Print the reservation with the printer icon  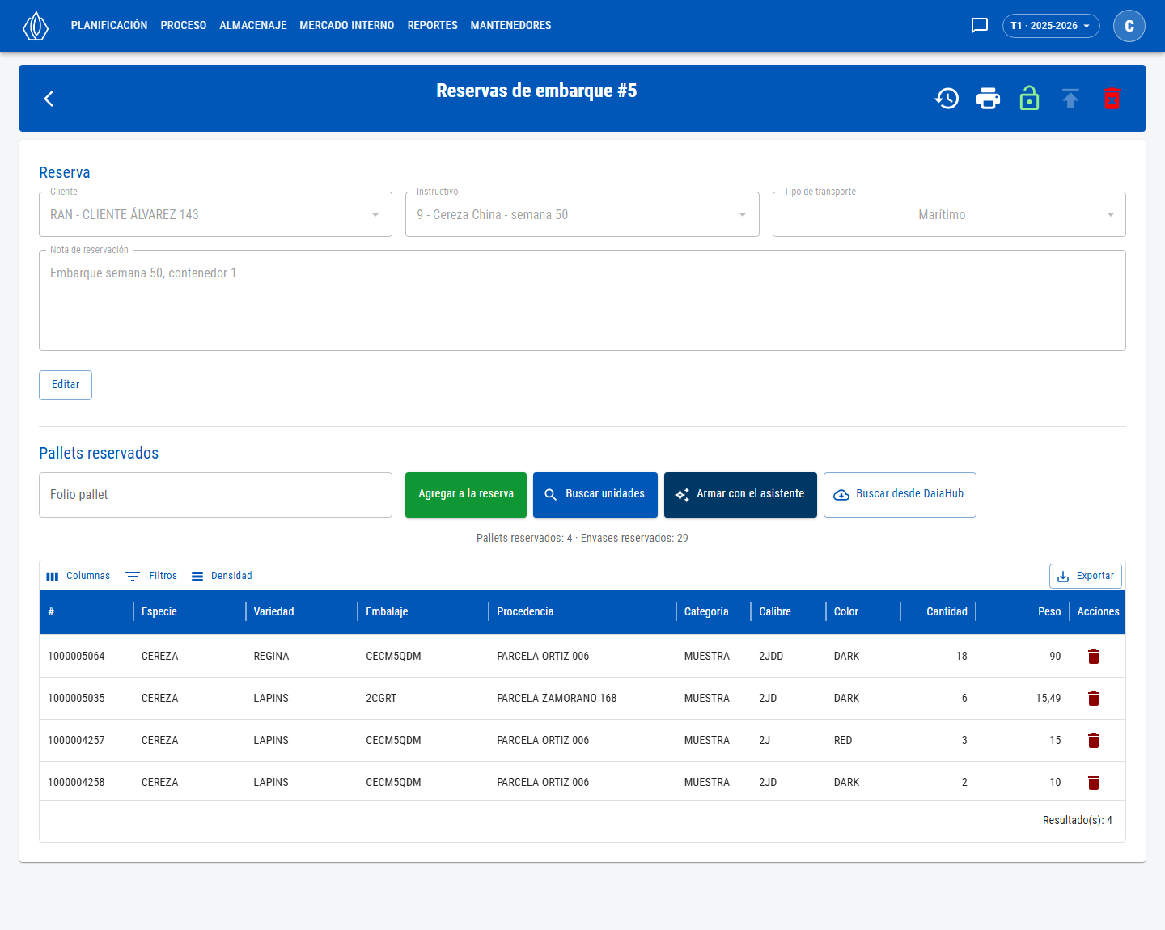988,99
